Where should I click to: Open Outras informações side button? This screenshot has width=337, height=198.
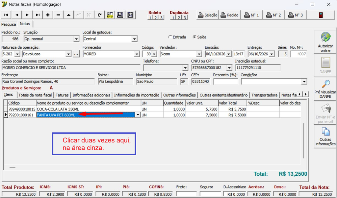point(325,136)
